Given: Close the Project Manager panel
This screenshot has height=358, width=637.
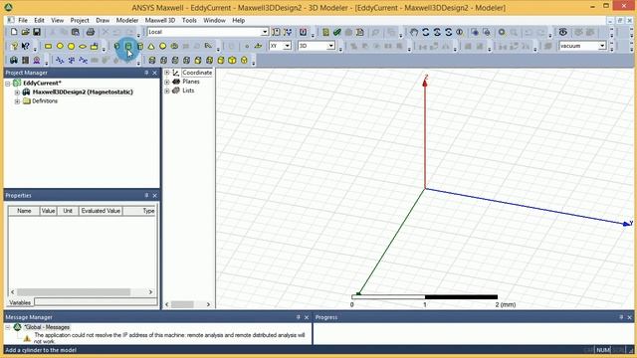Looking at the screenshot, I should click(x=155, y=73).
